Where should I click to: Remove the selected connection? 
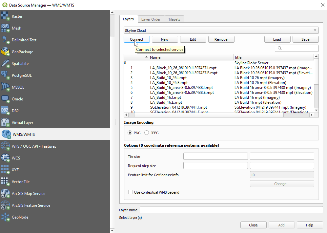tap(221, 39)
